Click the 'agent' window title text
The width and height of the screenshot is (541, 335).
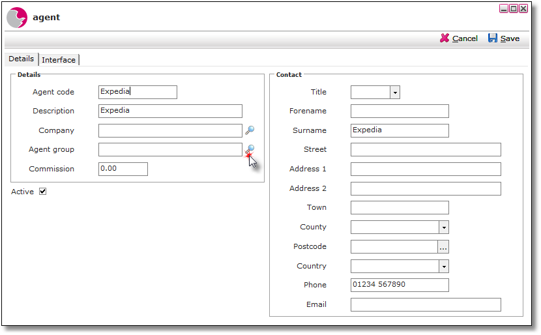[x=46, y=17]
